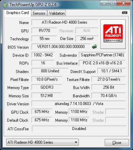Image resolution: width=133 pixels, height=150 pixels.
Task: Click the Subvendor field Sapphire/PCPartner
Action: (x=102, y=55)
